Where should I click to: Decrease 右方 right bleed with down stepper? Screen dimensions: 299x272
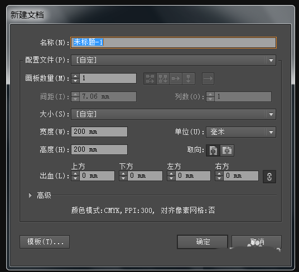tap(219, 178)
